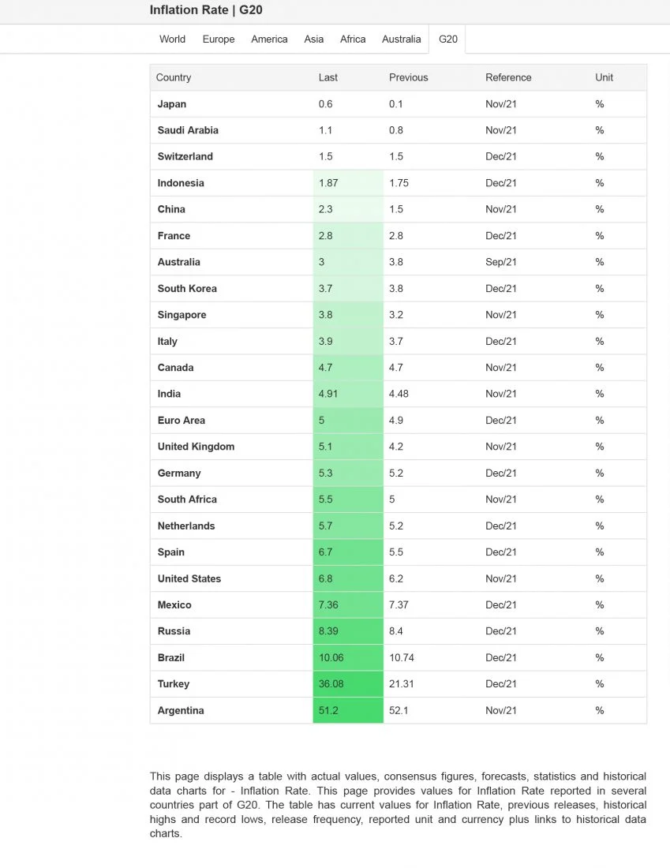The height and width of the screenshot is (868, 670).
Task: Sort the table by Country column
Action: coord(173,77)
